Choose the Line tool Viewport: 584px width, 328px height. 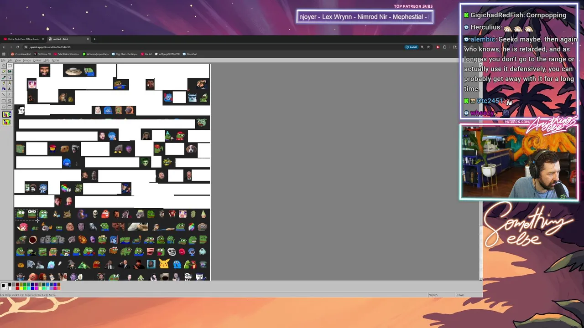point(4,95)
